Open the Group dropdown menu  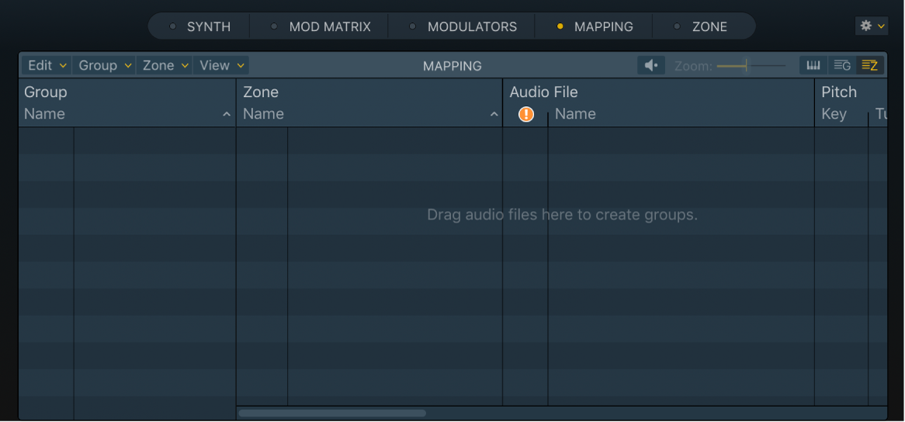[x=105, y=66]
